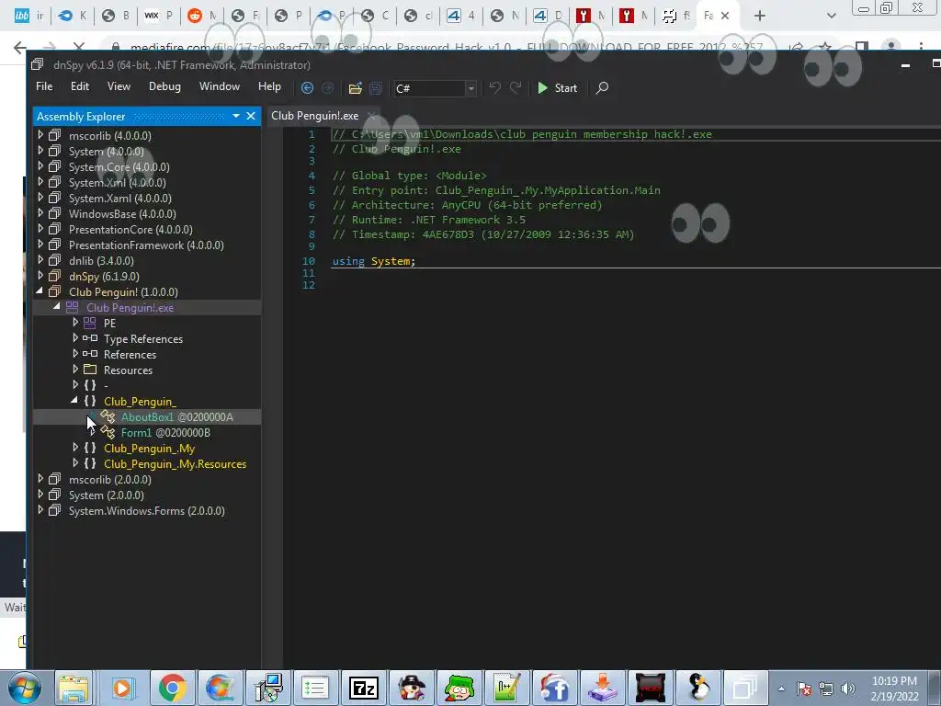The height and width of the screenshot is (706, 941).
Task: Click the Entry point comment line
Action: 496,190
